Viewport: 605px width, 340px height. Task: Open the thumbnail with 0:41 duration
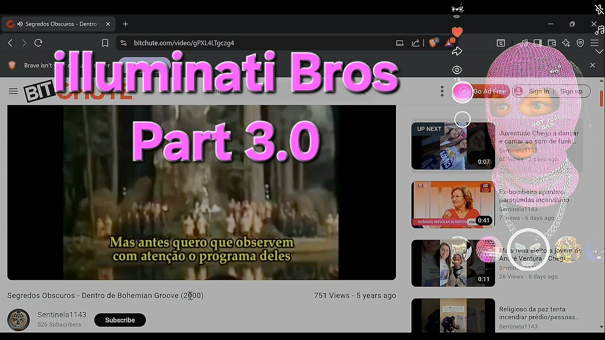[x=453, y=204]
